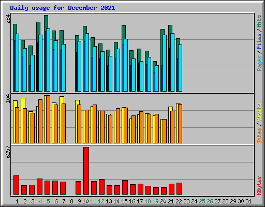The image size is (265, 207).
Task: Click day label 16 on the axis
Action: 132,201
